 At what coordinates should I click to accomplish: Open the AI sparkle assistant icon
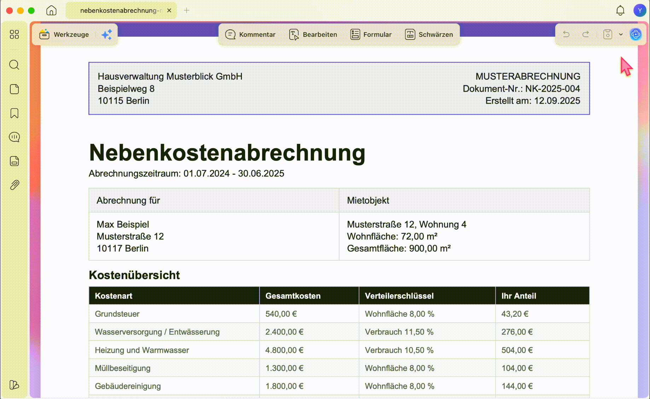point(107,34)
